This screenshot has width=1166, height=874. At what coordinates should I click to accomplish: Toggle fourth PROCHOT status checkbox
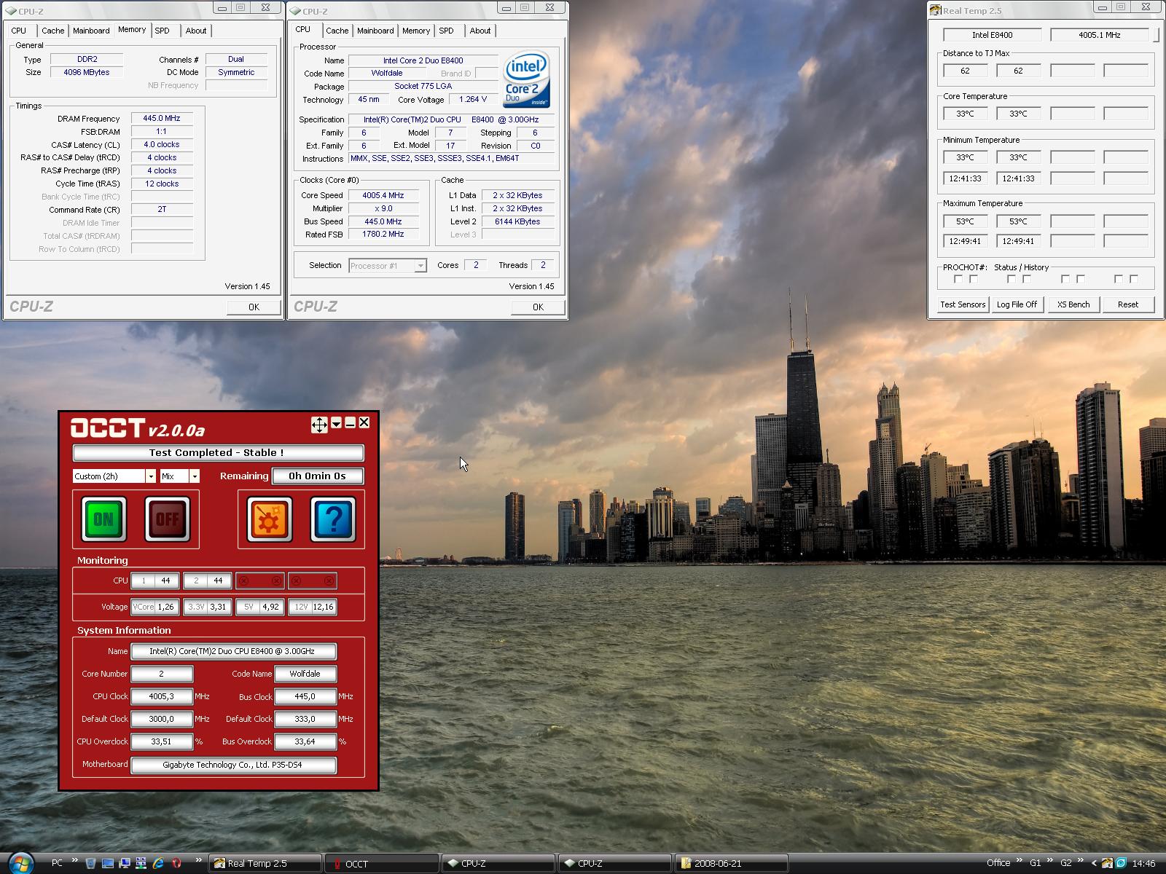point(1027,279)
